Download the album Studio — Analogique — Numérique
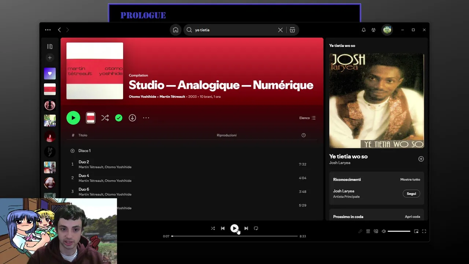The width and height of the screenshot is (469, 264). click(x=132, y=118)
